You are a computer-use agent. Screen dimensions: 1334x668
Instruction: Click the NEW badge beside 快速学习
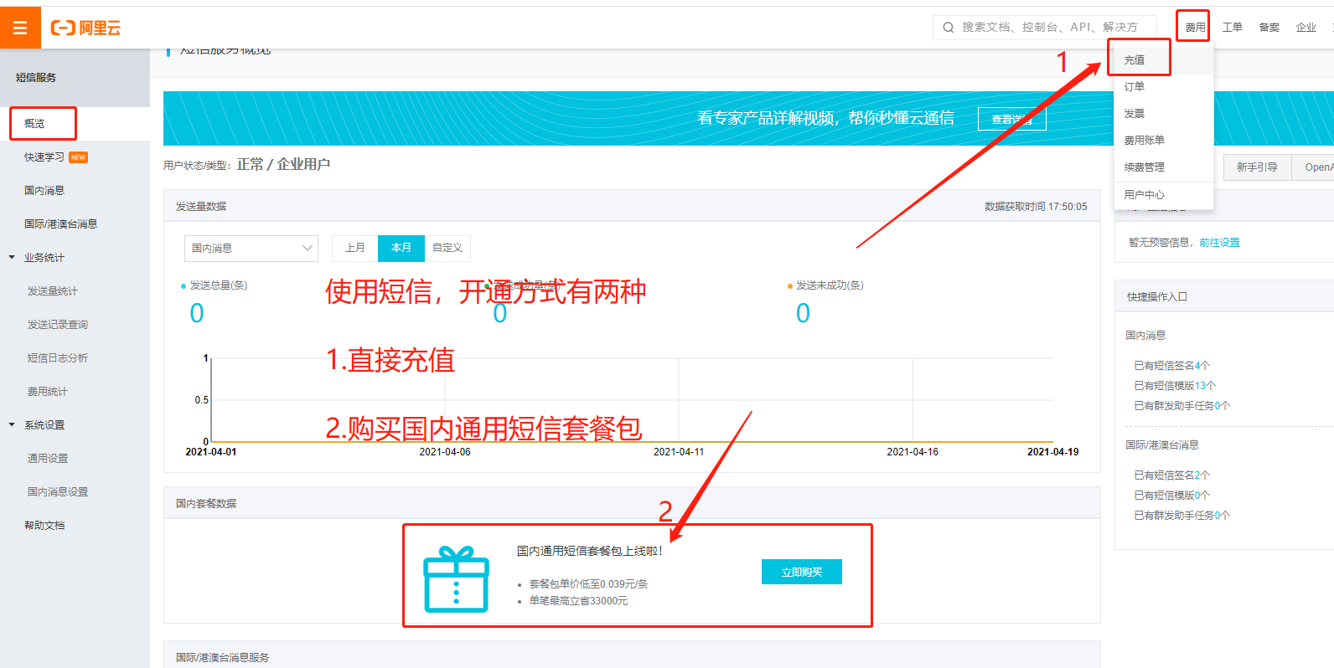point(78,157)
